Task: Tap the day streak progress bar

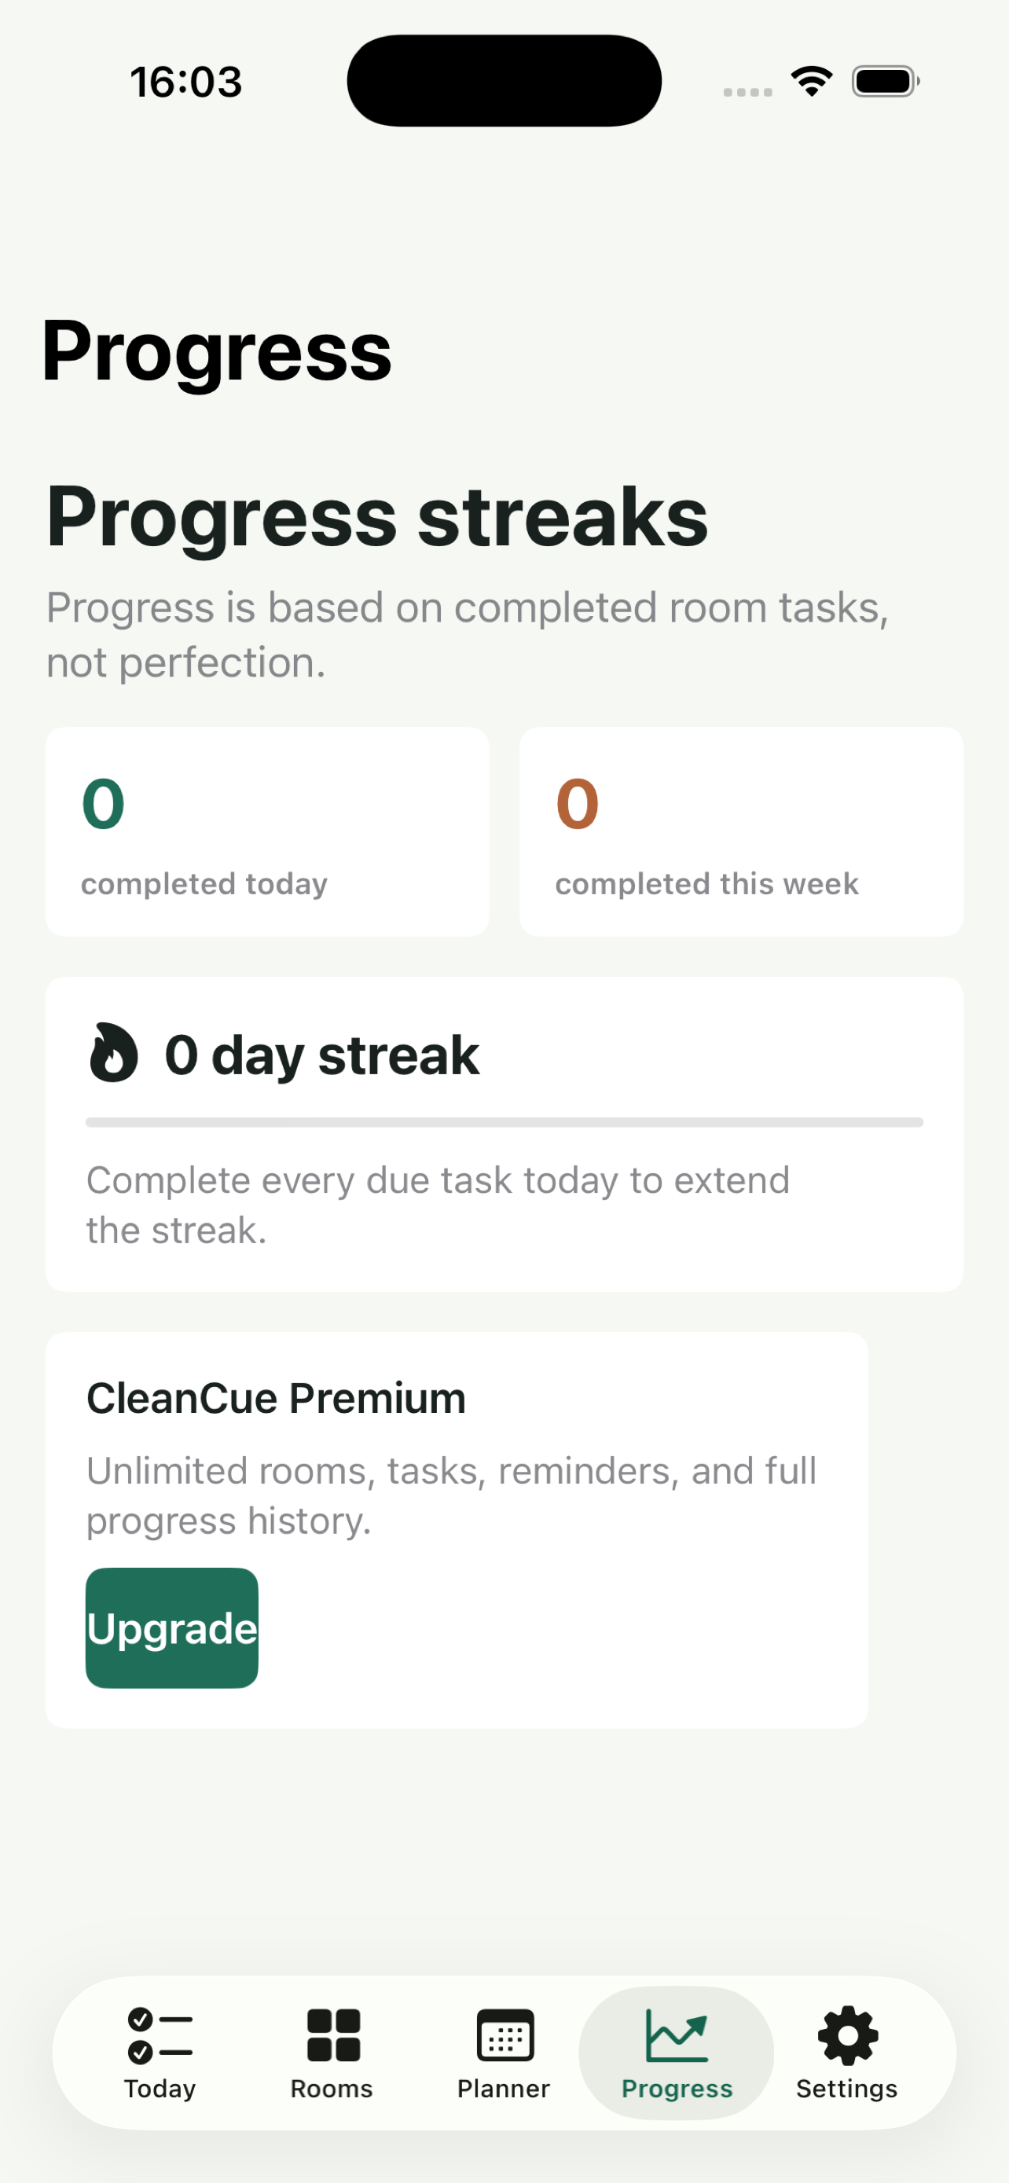Action: pyautogui.click(x=504, y=1122)
